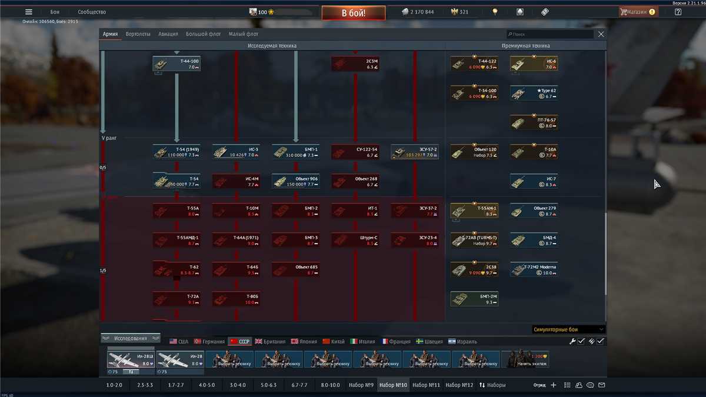Switch to the Авиация tab
This screenshot has height=397, width=706.
[168, 34]
